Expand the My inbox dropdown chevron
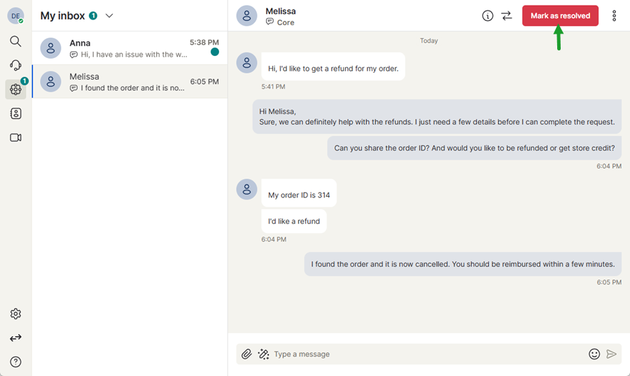 (109, 15)
